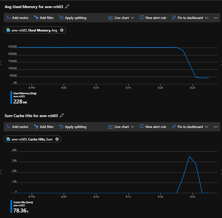
Task: Click Add filter in Used Memory chart
Action: point(44,18)
